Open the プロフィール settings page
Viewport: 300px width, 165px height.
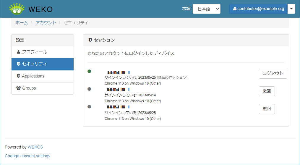point(34,52)
